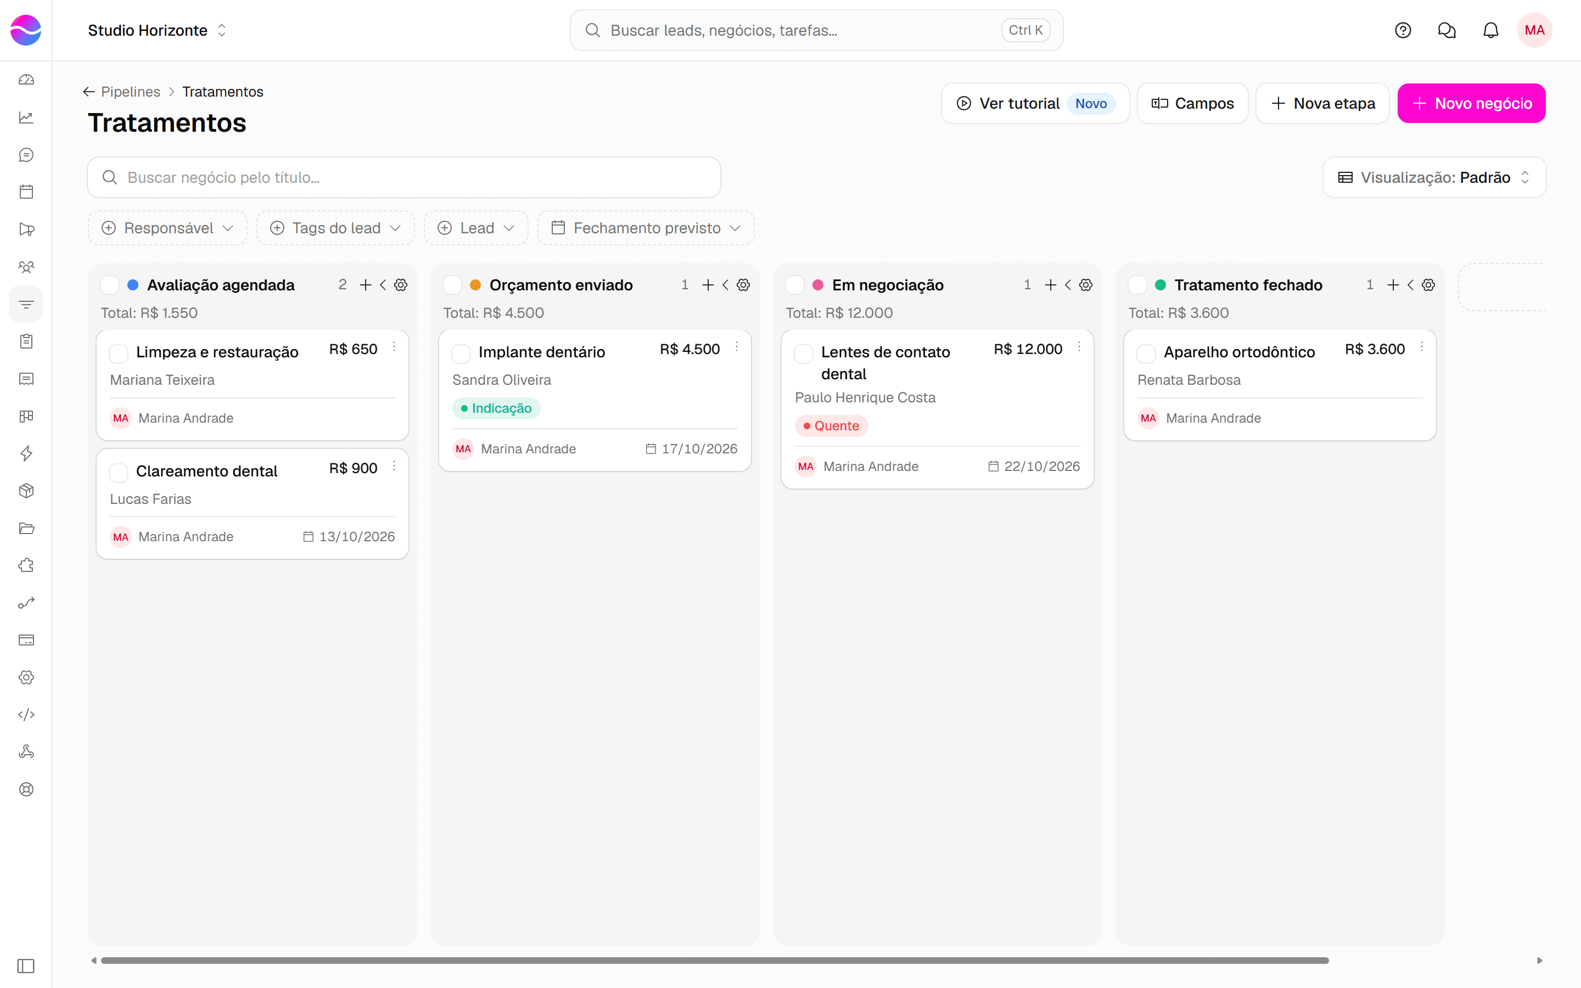Viewport: 1581px width, 988px height.
Task: Open the analytics chart icon in sidebar
Action: pyautogui.click(x=26, y=117)
